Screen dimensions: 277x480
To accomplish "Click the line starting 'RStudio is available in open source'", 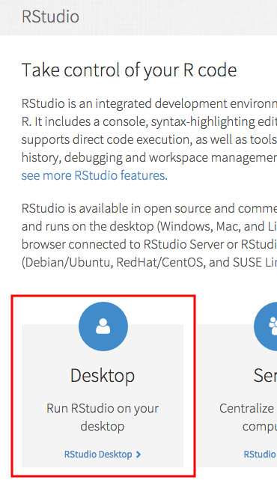I will pos(149,208).
